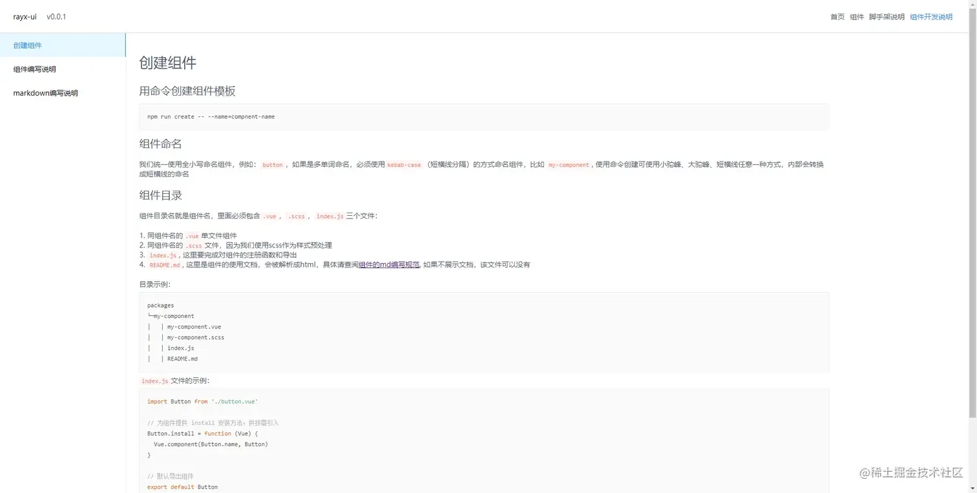Click the npm run create command code
This screenshot has height=493, width=977.
click(211, 117)
